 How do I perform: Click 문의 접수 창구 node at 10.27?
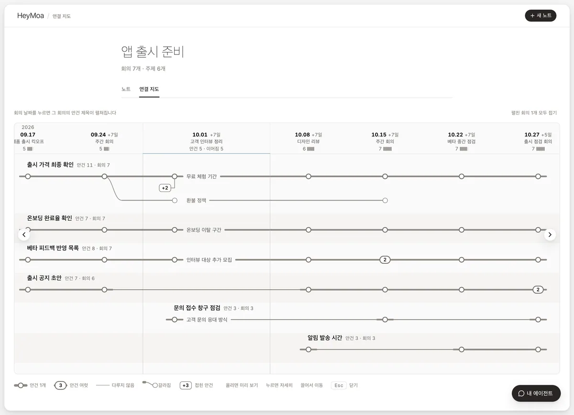(x=538, y=319)
